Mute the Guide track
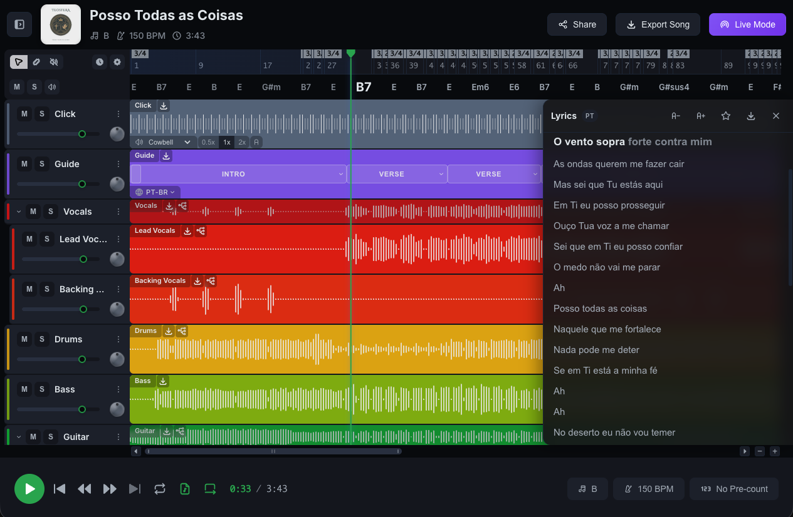The height and width of the screenshot is (517, 793). pos(24,164)
